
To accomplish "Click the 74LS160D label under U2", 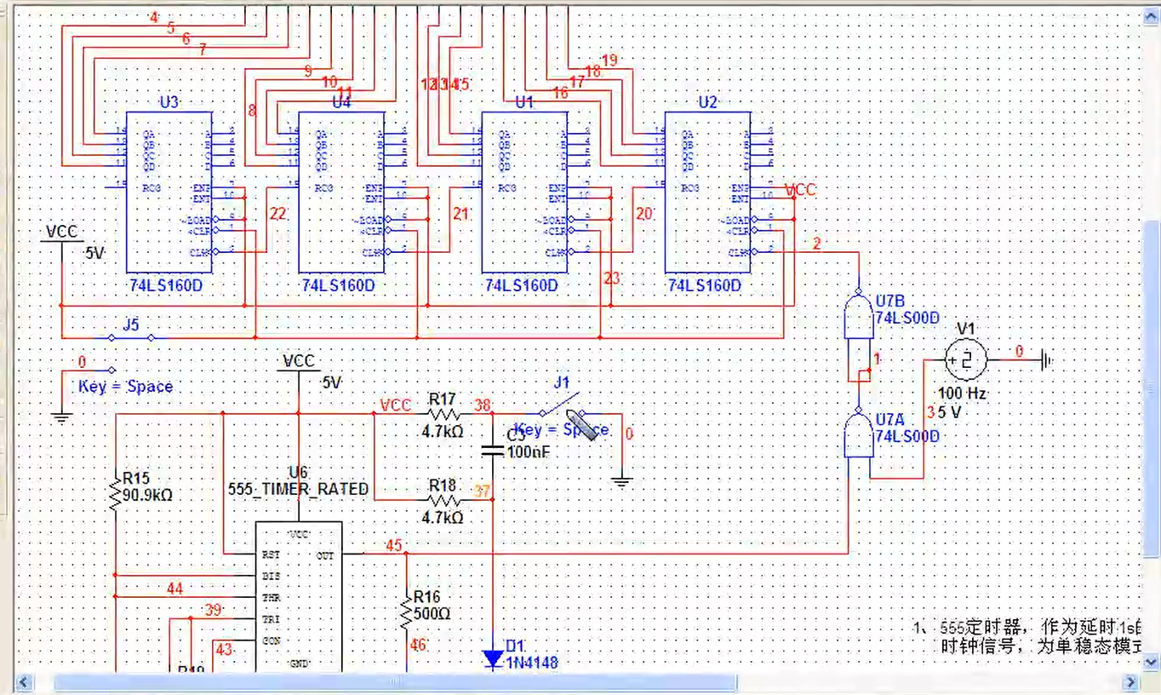I will pos(705,285).
